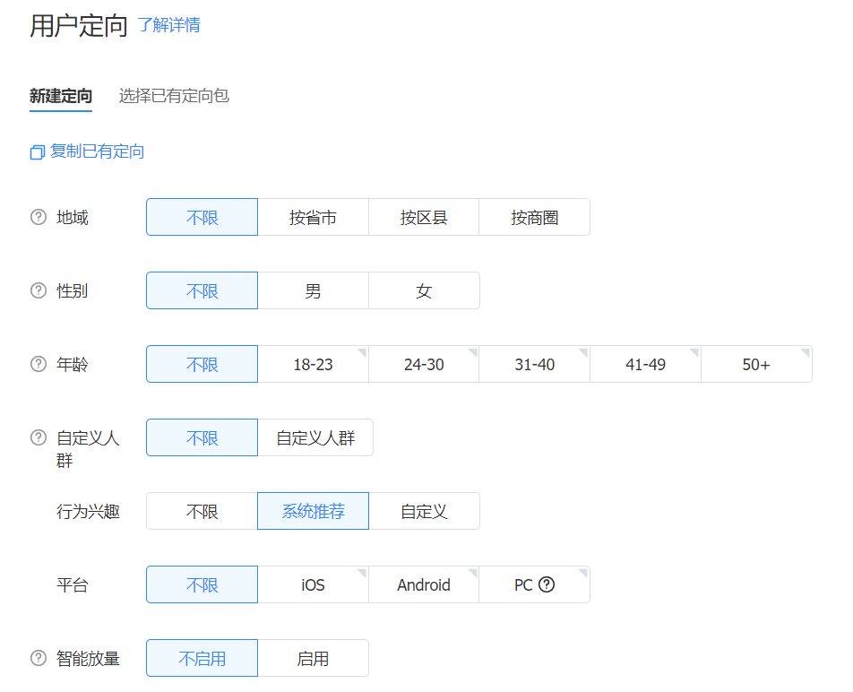
Task: Switch to the 选择已有定向包 tab
Action: [174, 96]
